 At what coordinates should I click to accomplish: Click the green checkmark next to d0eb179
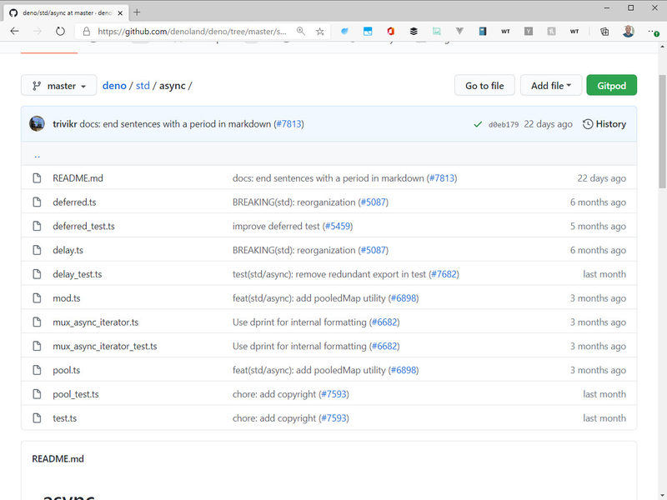coord(478,123)
